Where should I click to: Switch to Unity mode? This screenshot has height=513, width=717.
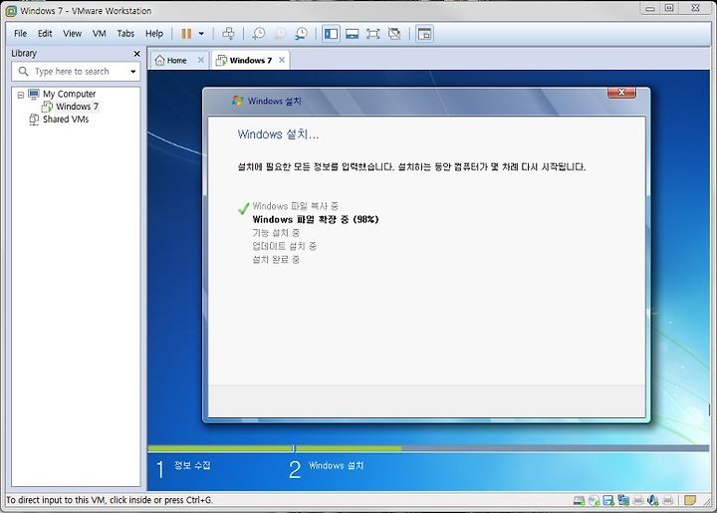click(394, 34)
